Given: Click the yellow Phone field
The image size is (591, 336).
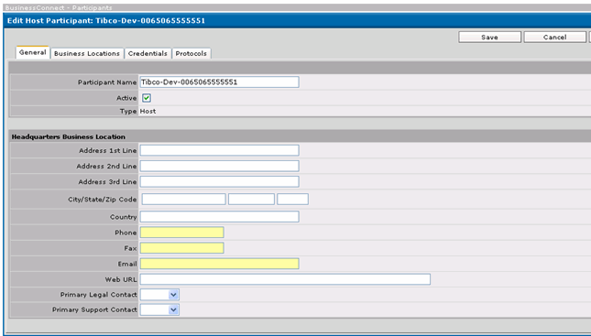Looking at the screenshot, I should point(182,233).
